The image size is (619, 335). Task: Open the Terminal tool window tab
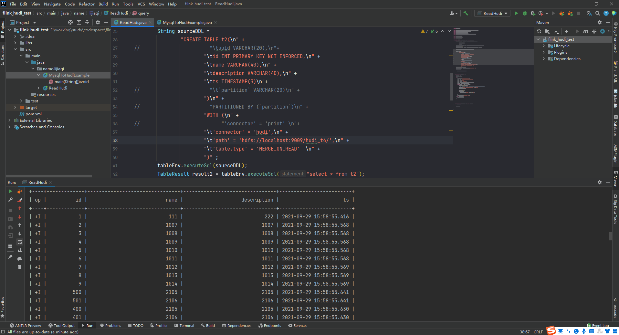[184, 326]
